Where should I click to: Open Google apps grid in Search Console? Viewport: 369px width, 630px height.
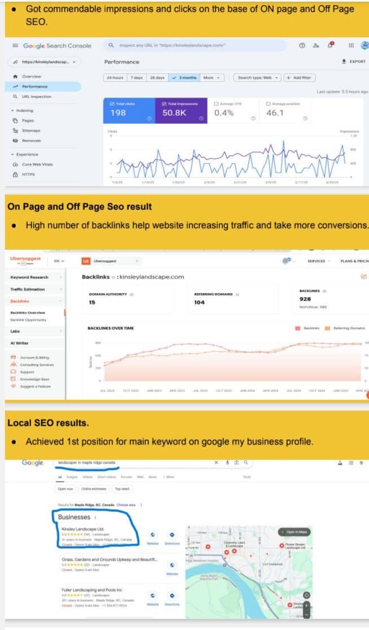point(352,45)
